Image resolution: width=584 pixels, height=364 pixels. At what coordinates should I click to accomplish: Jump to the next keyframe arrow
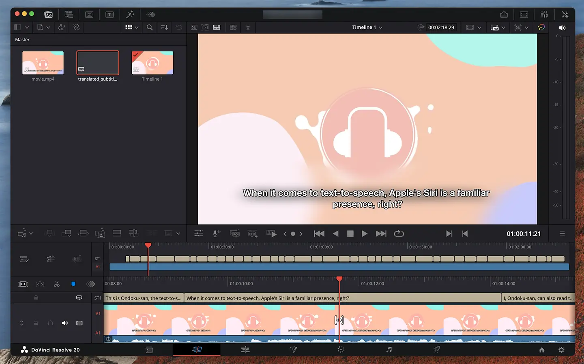(301, 234)
